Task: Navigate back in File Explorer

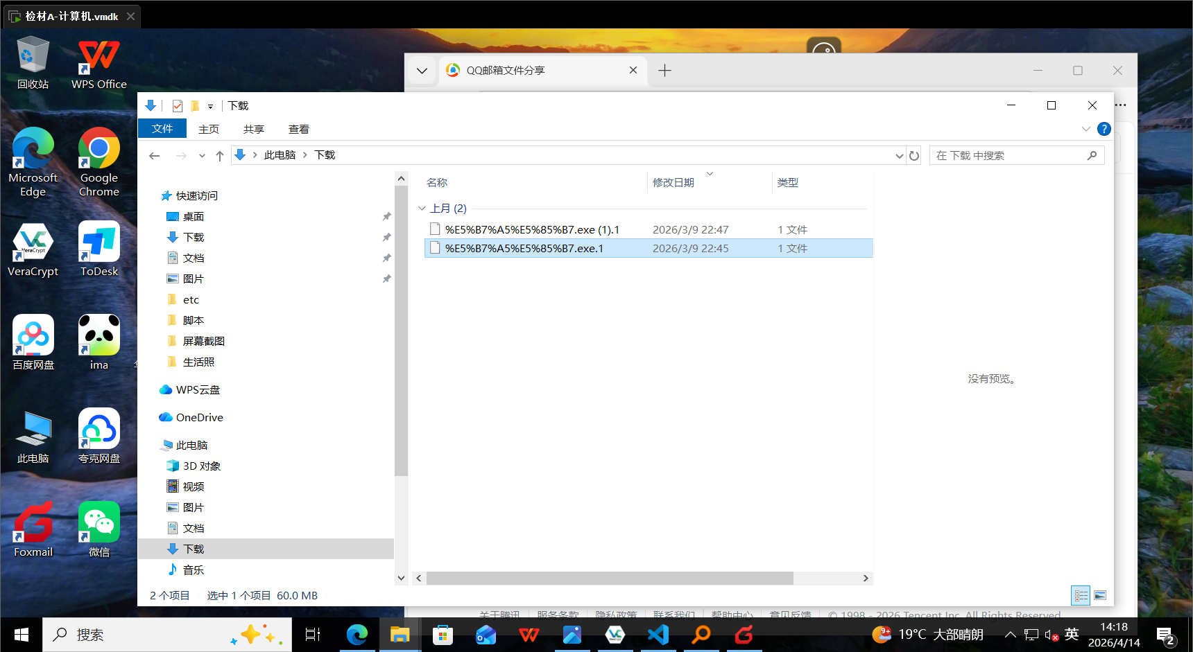Action: point(155,156)
